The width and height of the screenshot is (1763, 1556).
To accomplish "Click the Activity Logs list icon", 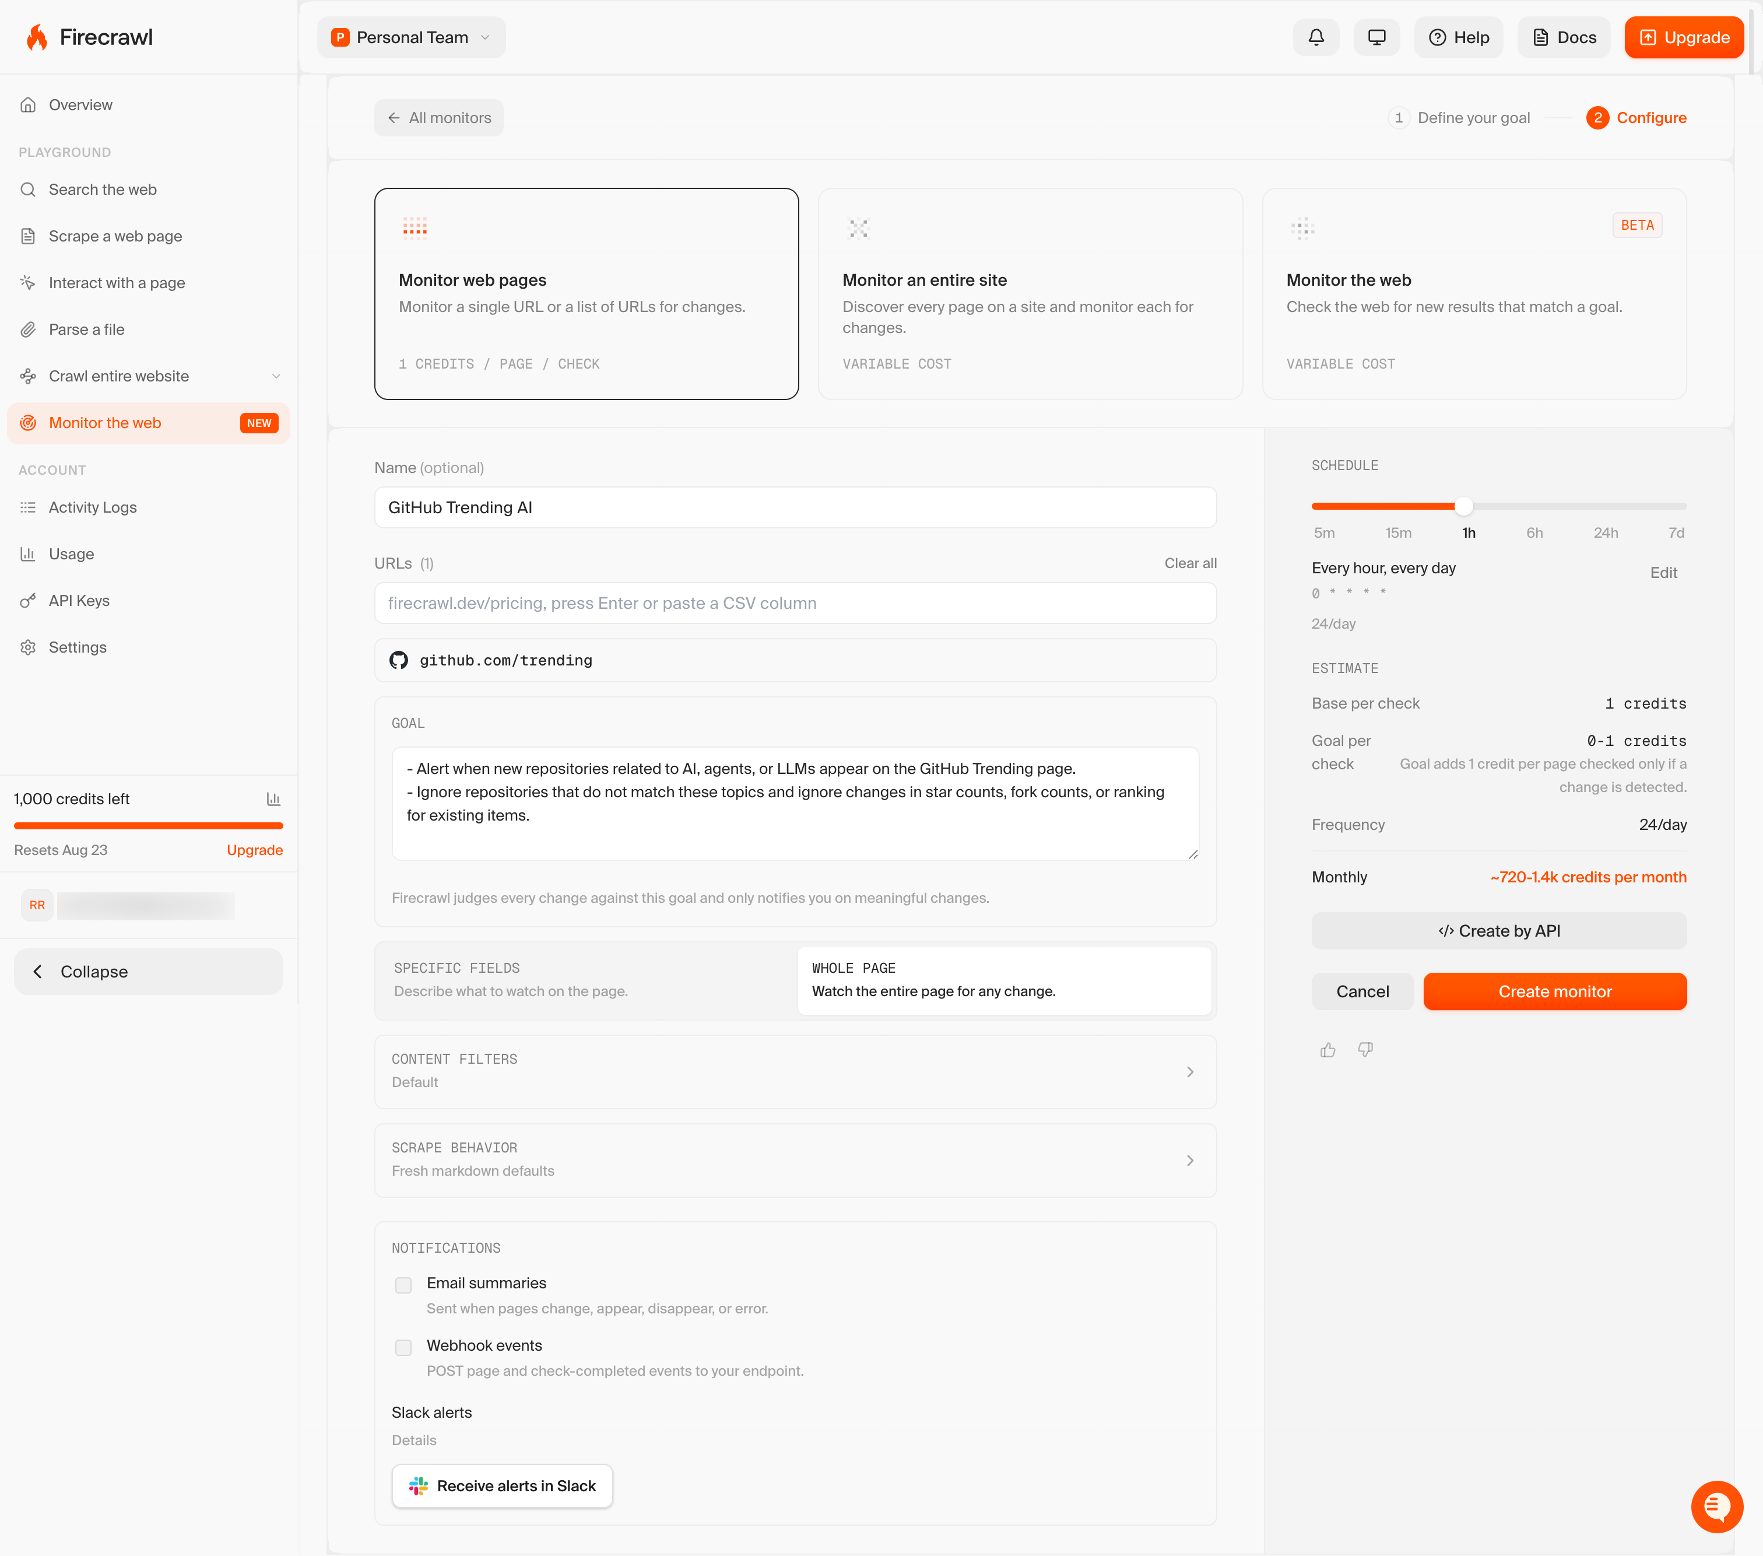I will 29,507.
